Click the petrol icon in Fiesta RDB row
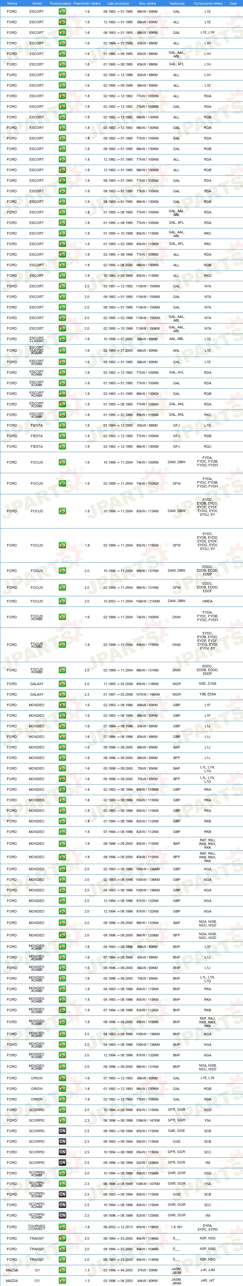Viewport: 243px width, 1286px height. (x=62, y=436)
